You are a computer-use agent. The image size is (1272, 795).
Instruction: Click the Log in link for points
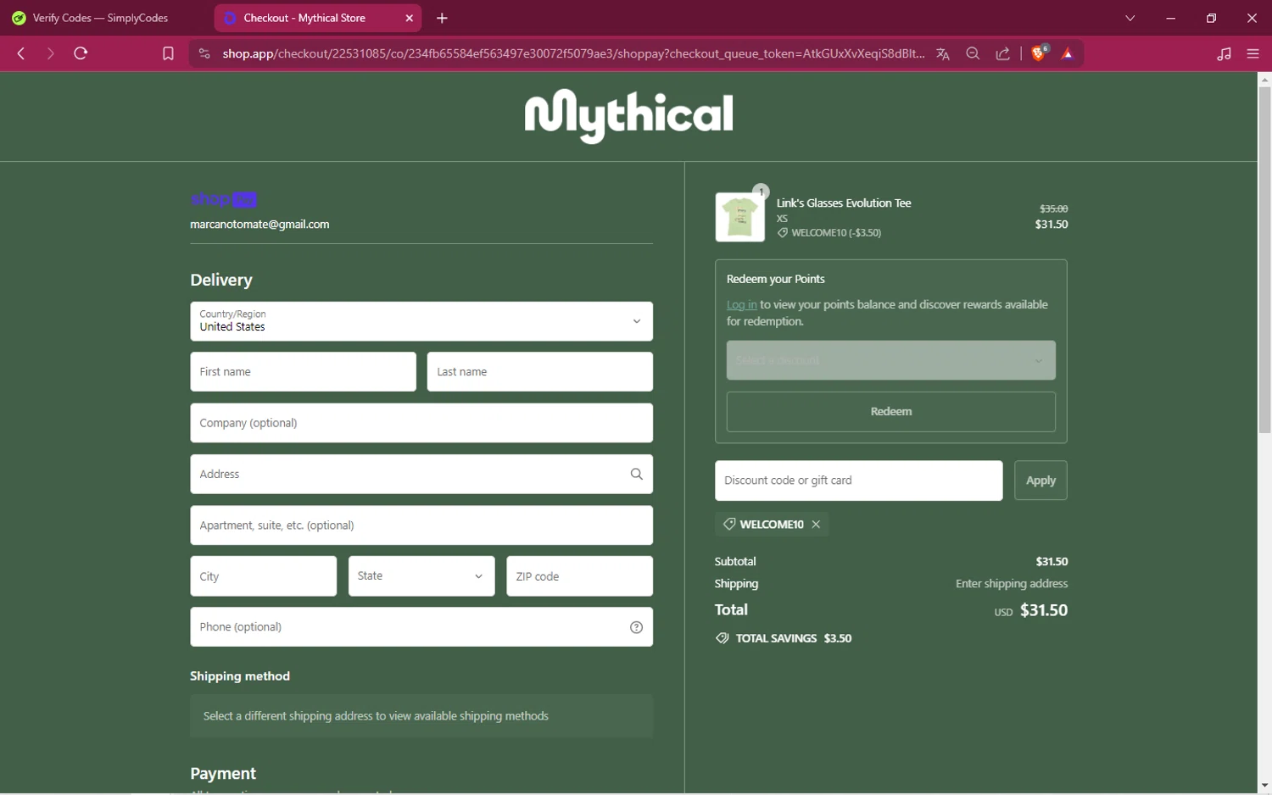pos(741,305)
